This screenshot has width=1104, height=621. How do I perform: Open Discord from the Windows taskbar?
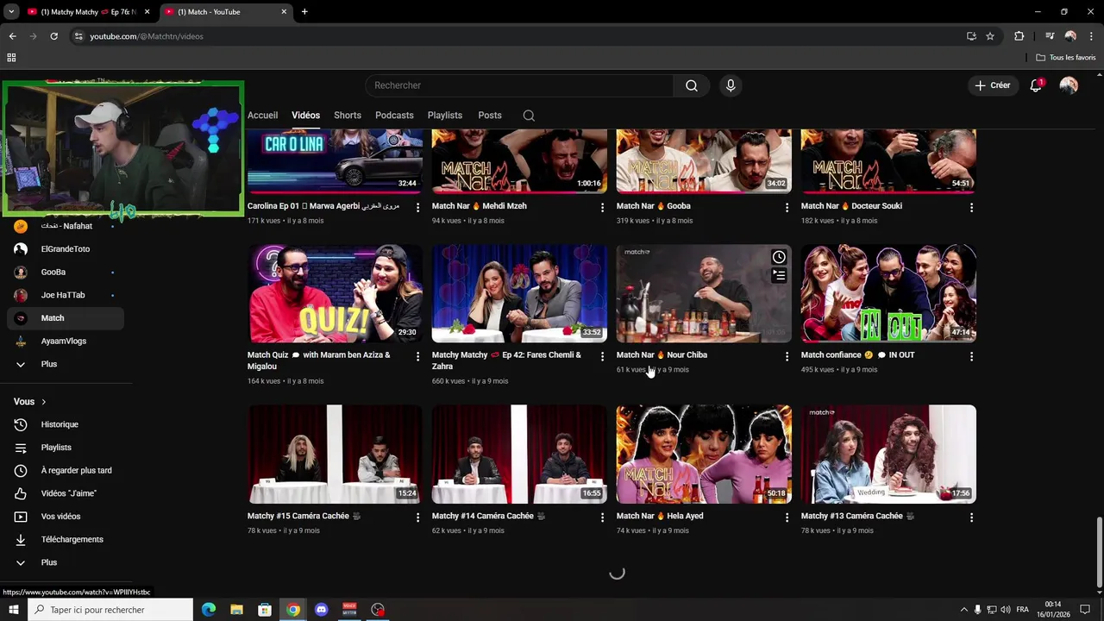[321, 610]
